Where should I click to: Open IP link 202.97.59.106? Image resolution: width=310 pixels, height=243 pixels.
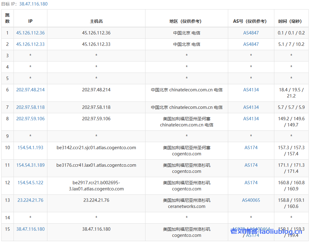30,119
